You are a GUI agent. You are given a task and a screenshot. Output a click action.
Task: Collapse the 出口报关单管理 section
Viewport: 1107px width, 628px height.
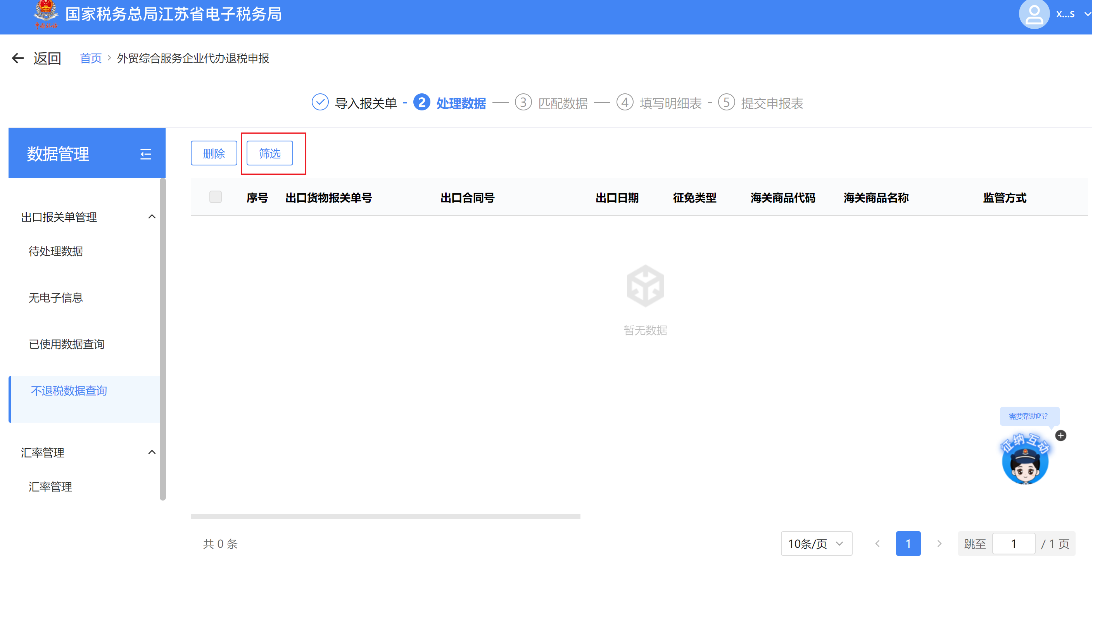click(x=152, y=217)
